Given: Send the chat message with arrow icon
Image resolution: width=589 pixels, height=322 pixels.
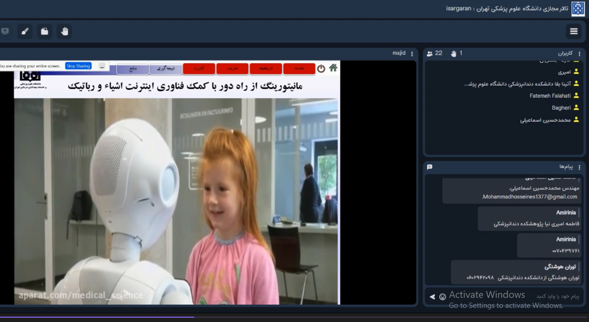Looking at the screenshot, I should click(432, 296).
